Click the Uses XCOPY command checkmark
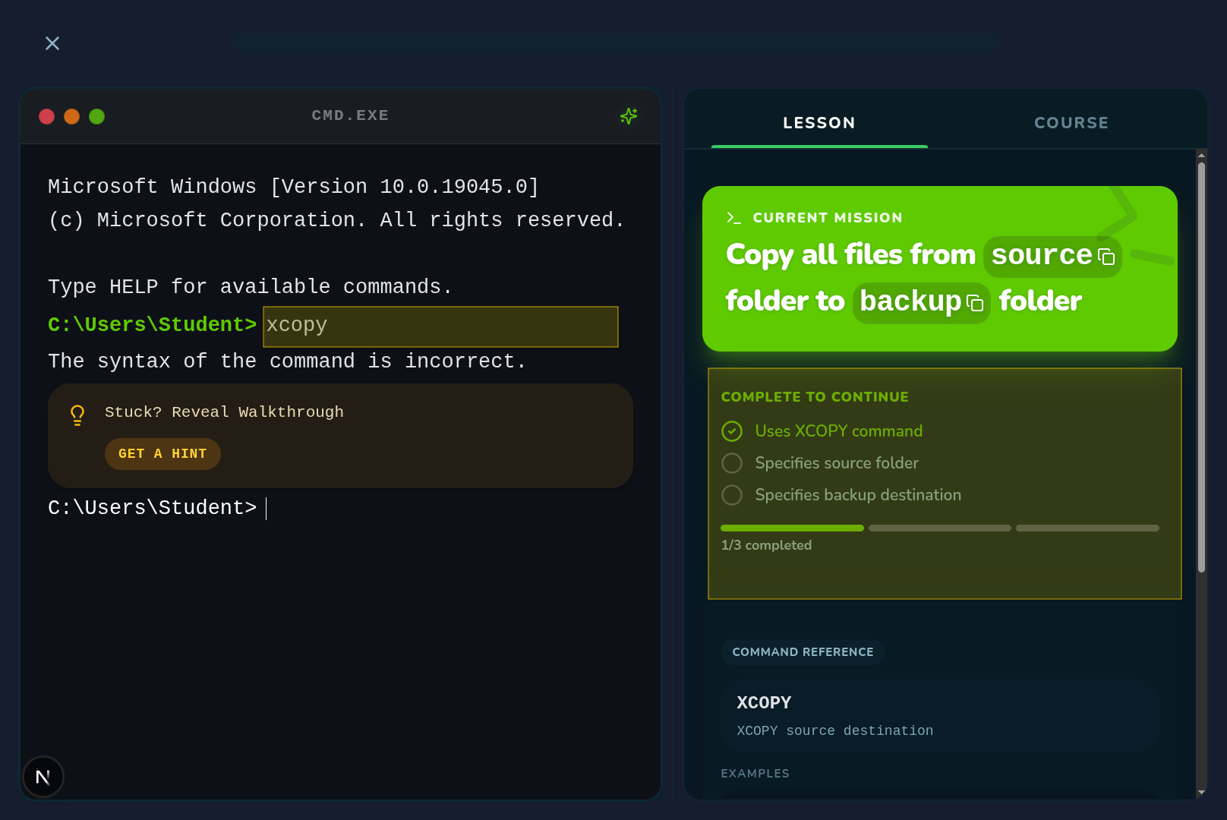Image resolution: width=1227 pixels, height=820 pixels. tap(732, 431)
